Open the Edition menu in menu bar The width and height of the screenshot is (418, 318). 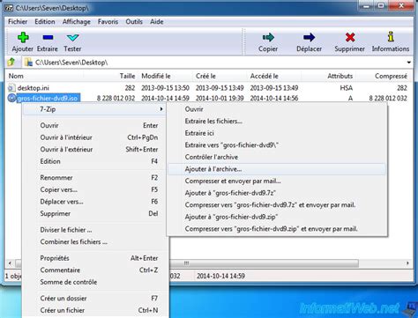point(45,22)
